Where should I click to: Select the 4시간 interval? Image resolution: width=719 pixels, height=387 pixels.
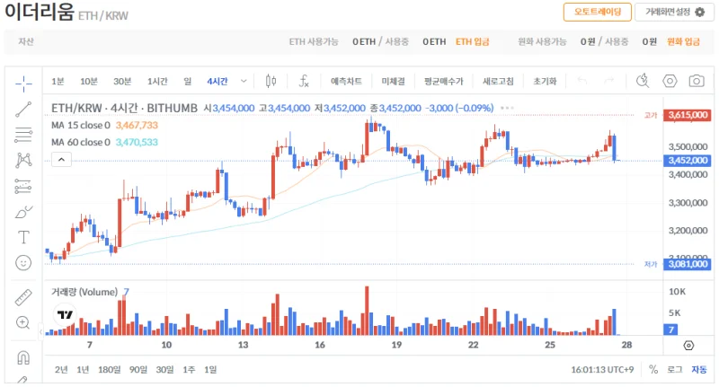(217, 82)
